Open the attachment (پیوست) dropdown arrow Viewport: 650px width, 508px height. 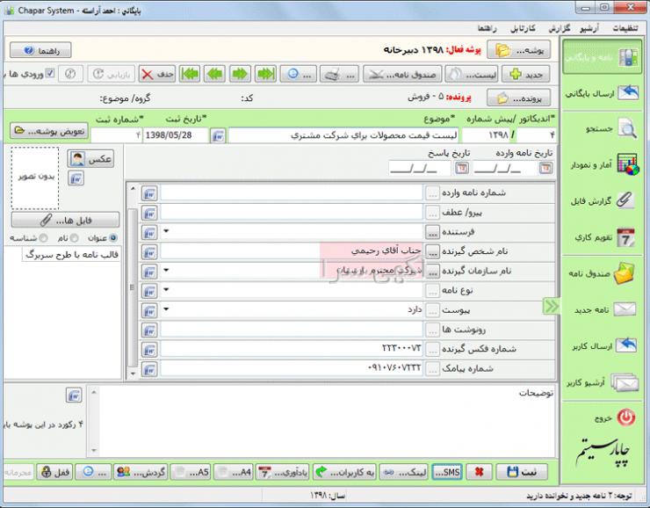pos(166,309)
